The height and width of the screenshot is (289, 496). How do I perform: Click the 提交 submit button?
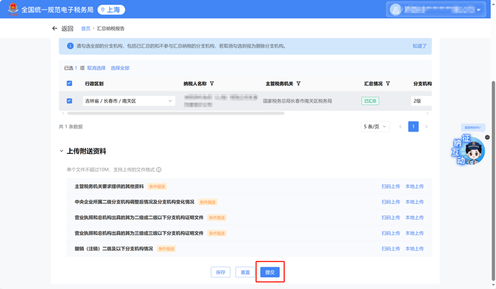point(270,272)
